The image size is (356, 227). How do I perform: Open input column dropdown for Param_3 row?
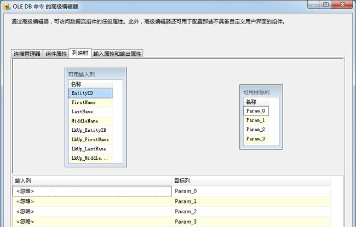click(92, 222)
